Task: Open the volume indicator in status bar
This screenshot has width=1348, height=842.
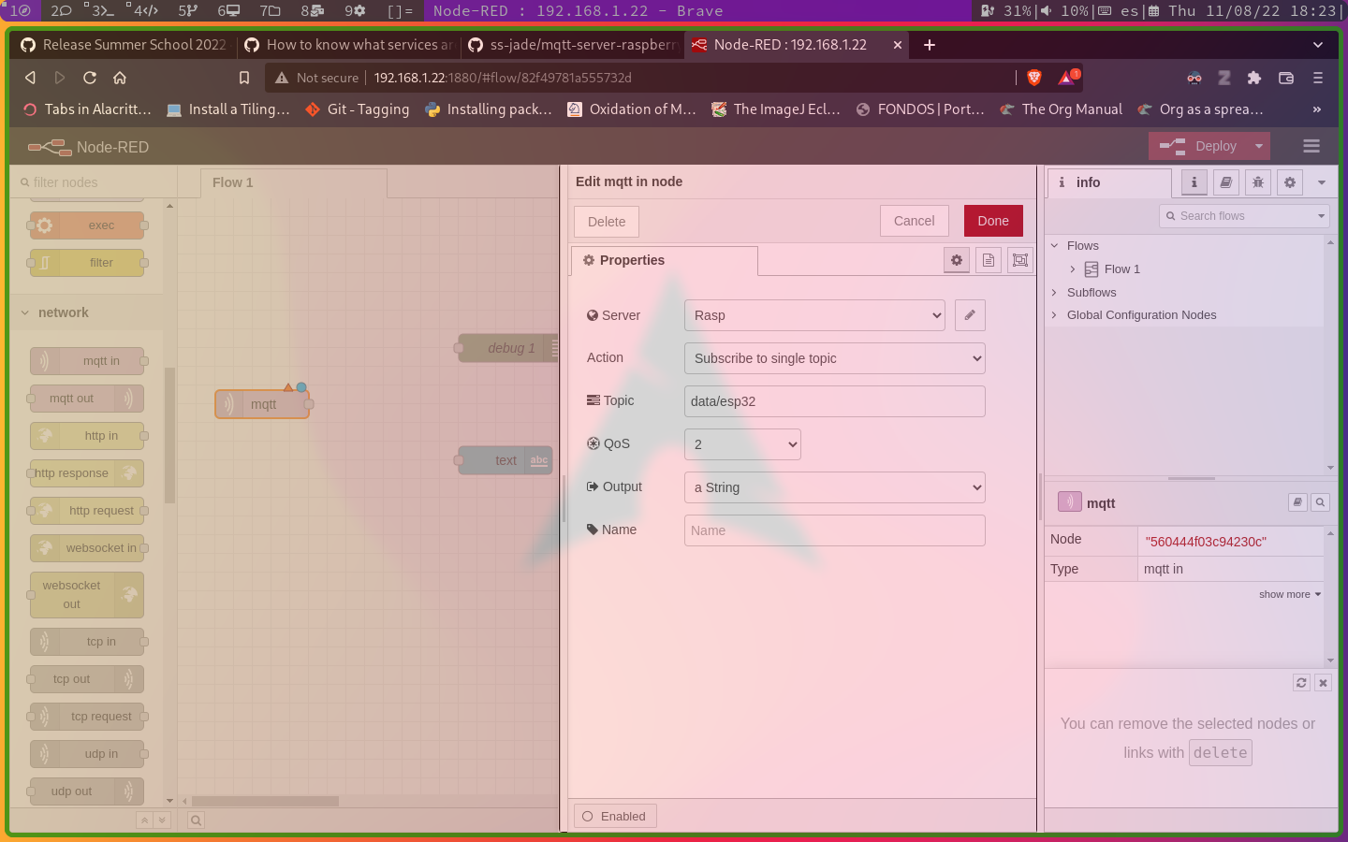Action: [1063, 11]
